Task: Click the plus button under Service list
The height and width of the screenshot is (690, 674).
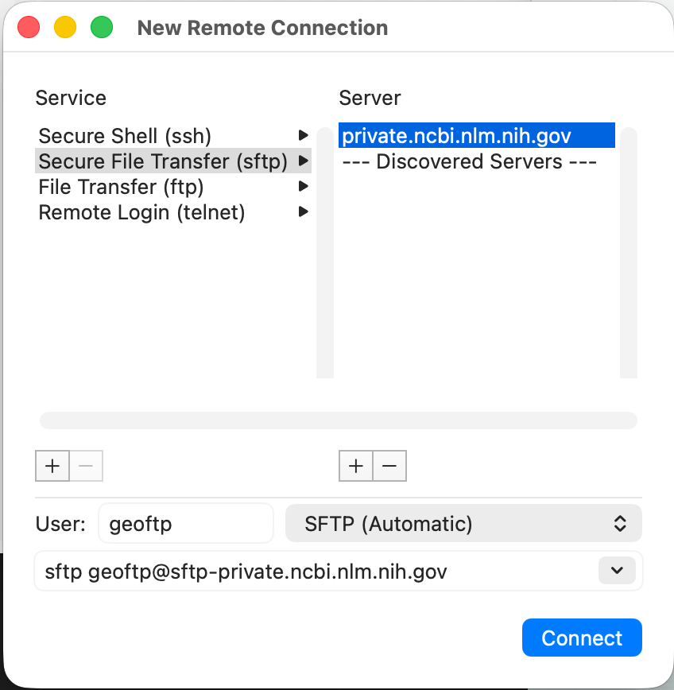Action: pos(52,466)
